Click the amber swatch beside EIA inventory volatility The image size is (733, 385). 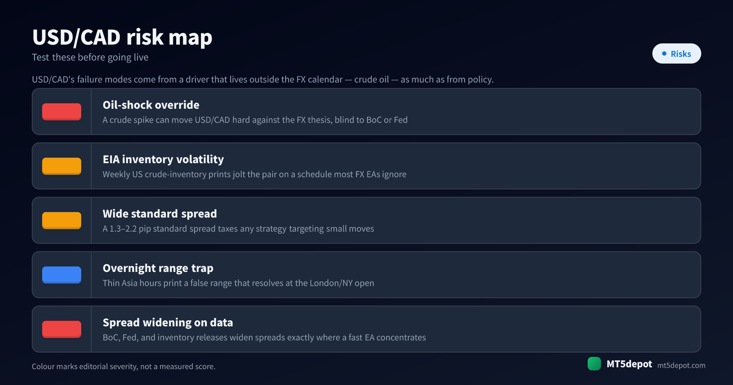coord(62,166)
